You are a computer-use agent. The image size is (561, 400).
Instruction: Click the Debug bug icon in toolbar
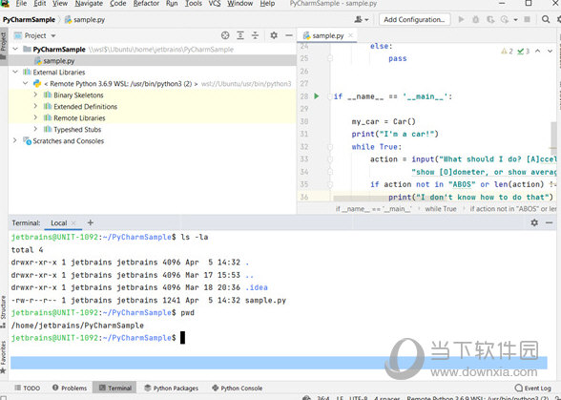[475, 19]
